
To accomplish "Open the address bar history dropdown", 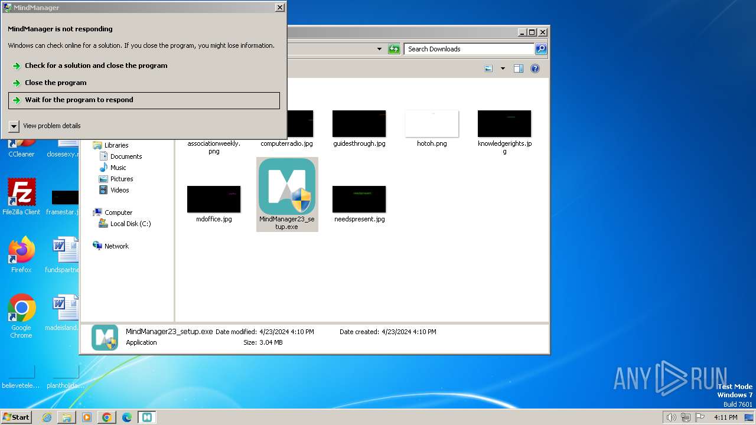I will click(379, 49).
